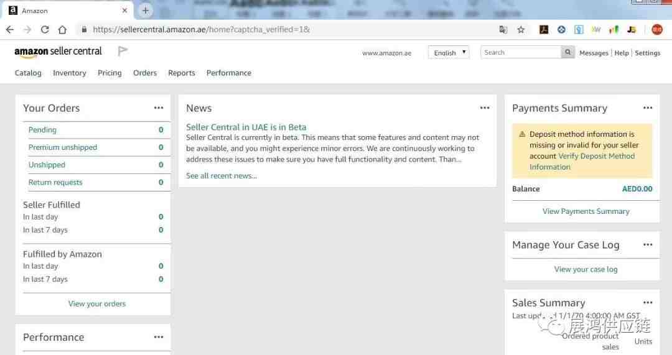Open Return requests link
This screenshot has width=672, height=355.
pos(55,182)
